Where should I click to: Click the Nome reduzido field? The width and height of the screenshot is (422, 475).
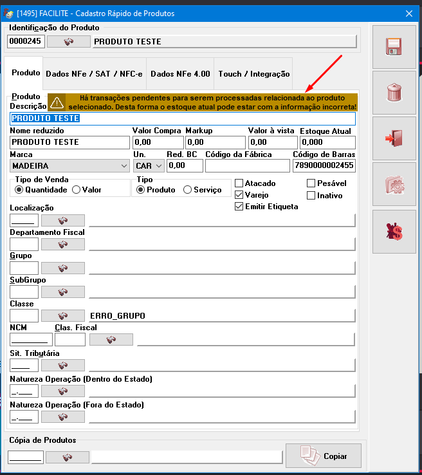coord(69,142)
